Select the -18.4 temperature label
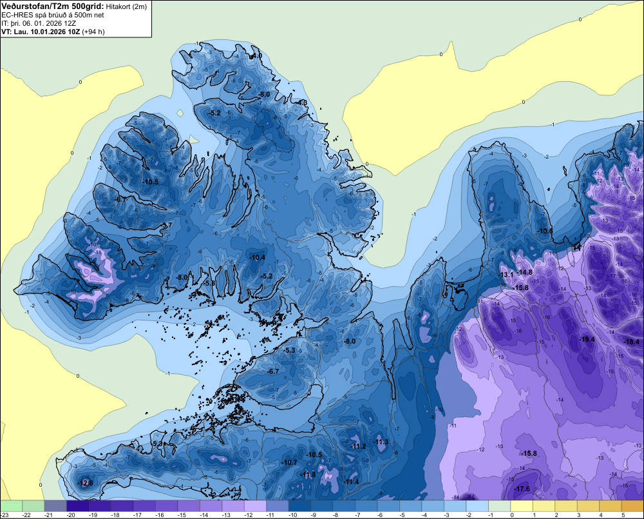644x519 pixels. click(632, 342)
